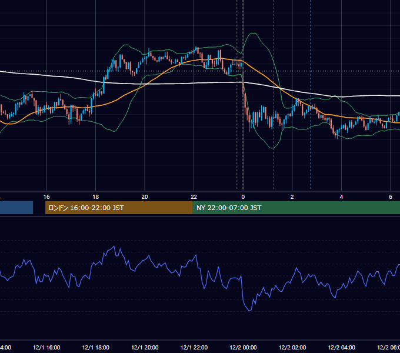Image resolution: width=400 pixels, height=353 pixels.
Task: Click the "20" hour label on the chart axis
Action: tap(145, 197)
